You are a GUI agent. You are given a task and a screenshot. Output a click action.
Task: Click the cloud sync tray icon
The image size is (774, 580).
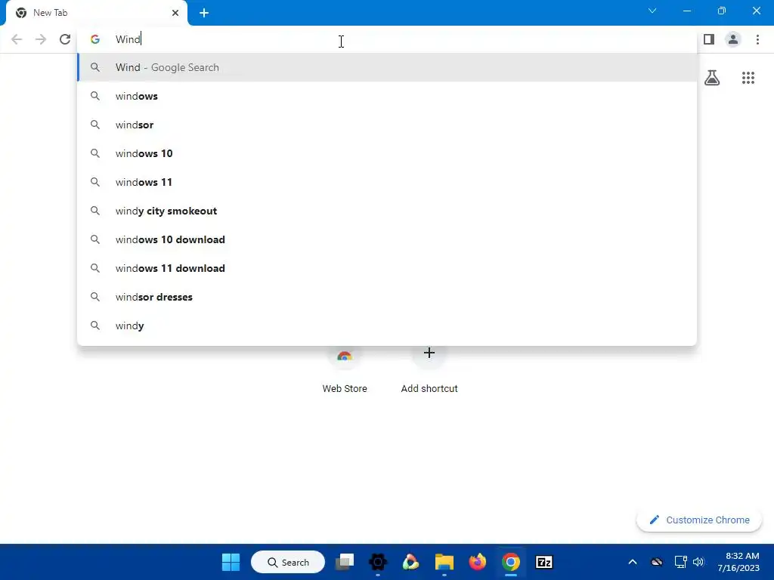coord(657,562)
